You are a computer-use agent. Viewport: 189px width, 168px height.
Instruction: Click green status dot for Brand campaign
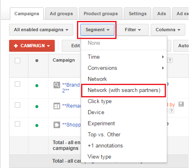[x=37, y=85]
